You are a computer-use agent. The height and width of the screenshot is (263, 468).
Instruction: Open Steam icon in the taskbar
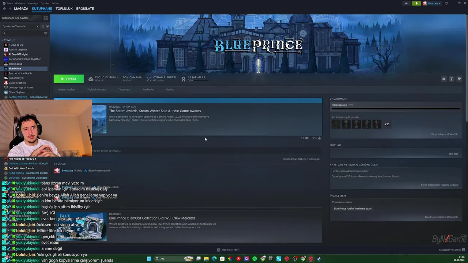319,259
